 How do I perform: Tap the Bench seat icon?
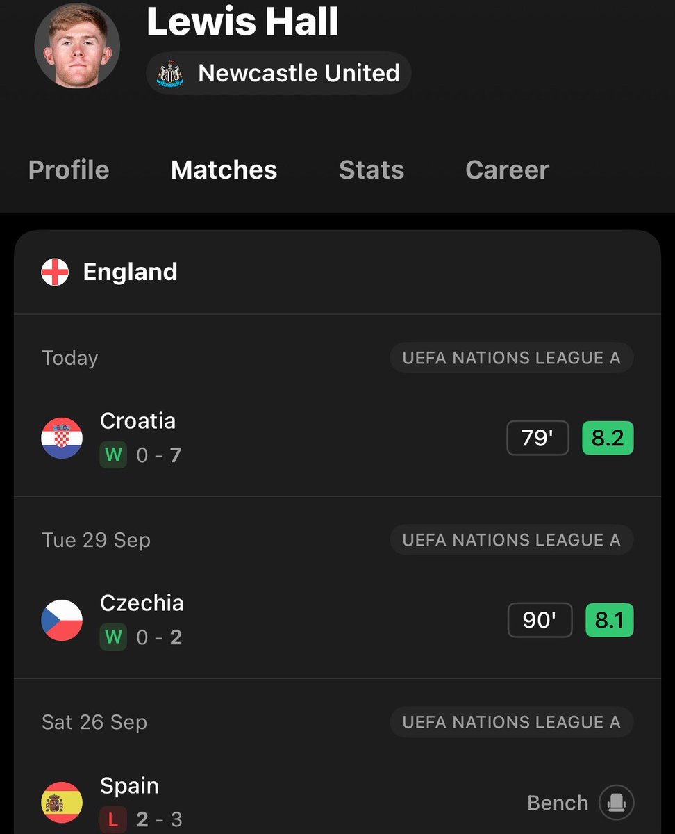click(x=617, y=803)
